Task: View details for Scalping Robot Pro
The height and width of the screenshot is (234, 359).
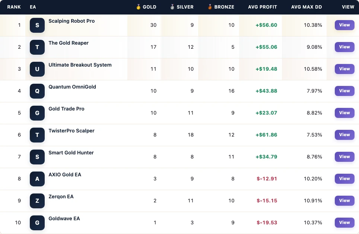Action: 344,25
